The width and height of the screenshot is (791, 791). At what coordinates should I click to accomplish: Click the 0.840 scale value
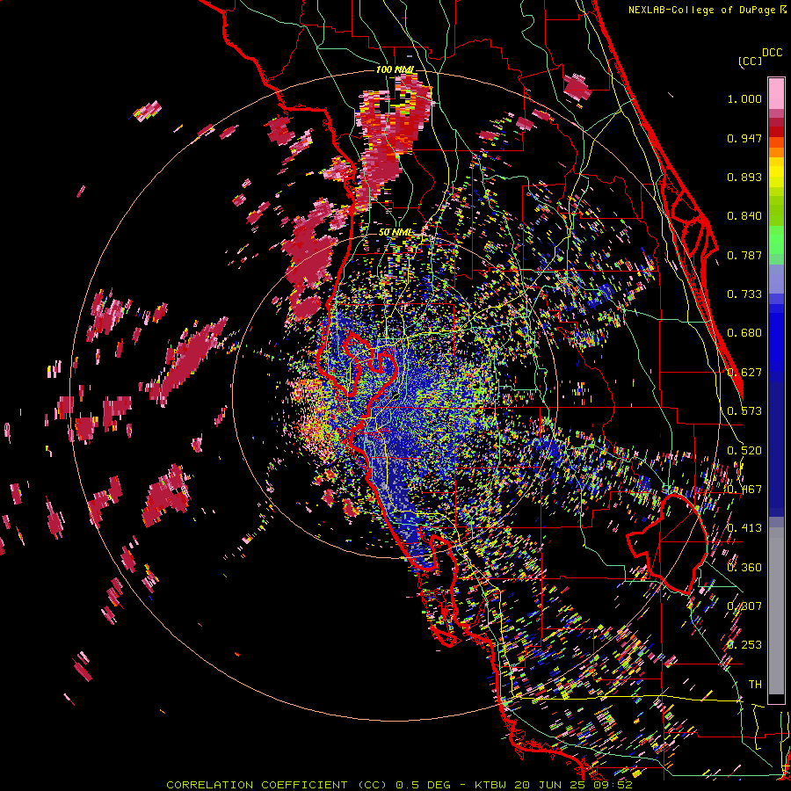tap(744, 216)
